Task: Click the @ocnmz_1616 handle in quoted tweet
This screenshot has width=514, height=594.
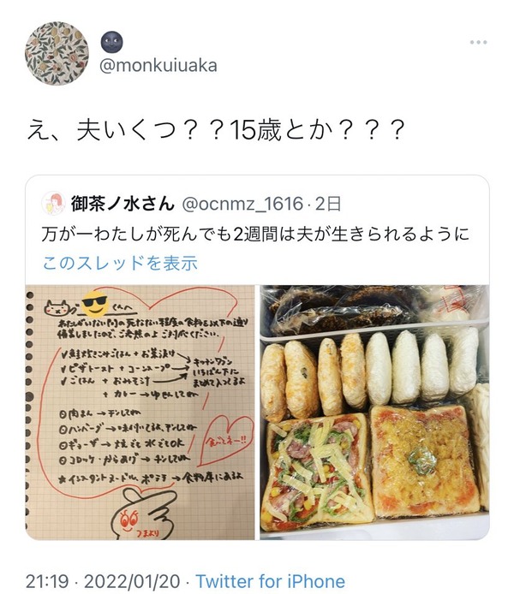Action: pos(242,204)
